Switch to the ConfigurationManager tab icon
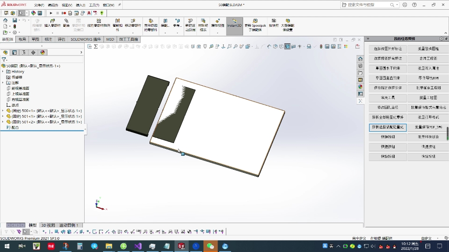This screenshot has width=449, height=252. pos(23,52)
